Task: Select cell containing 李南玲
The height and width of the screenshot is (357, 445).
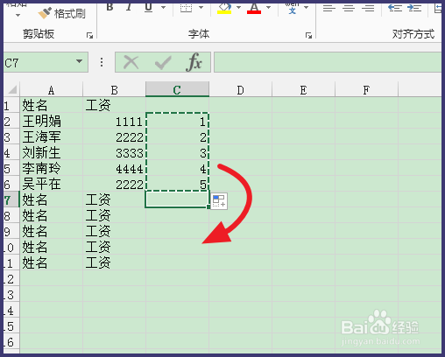Action: point(52,168)
